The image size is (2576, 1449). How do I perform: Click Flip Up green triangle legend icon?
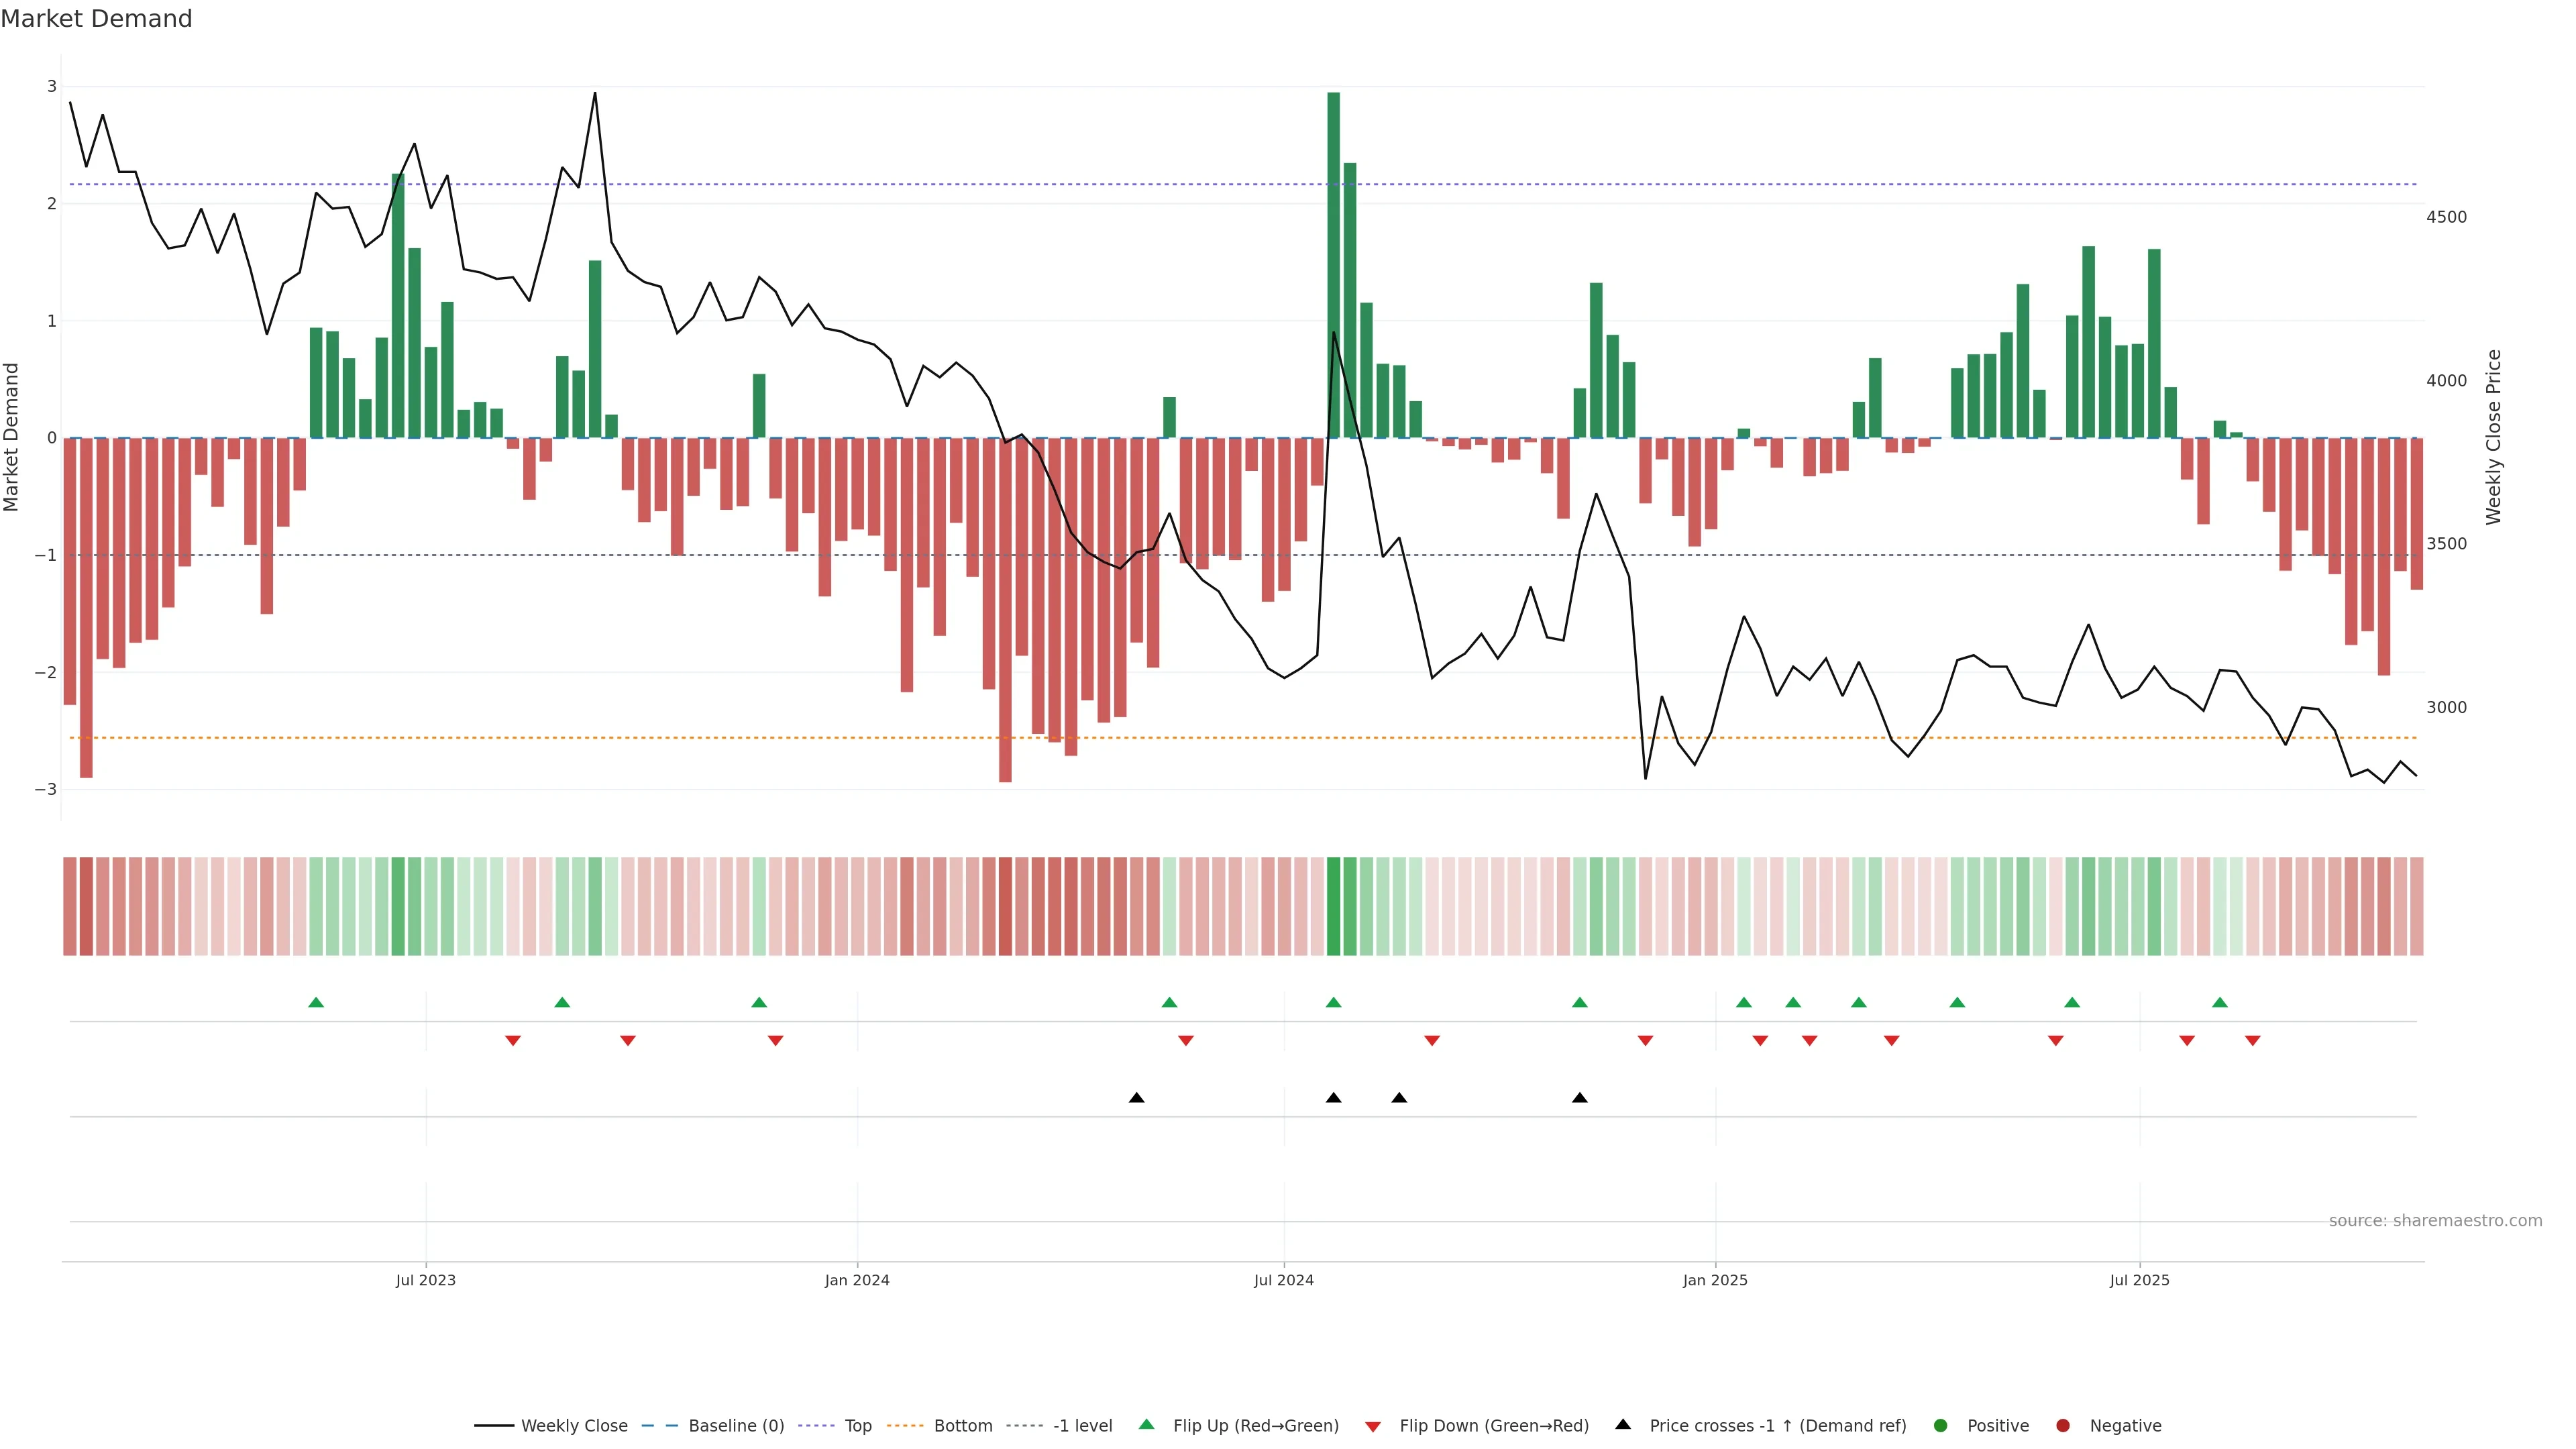tap(1147, 1424)
